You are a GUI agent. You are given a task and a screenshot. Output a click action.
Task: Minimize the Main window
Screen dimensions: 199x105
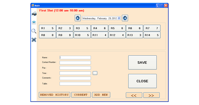158,6
